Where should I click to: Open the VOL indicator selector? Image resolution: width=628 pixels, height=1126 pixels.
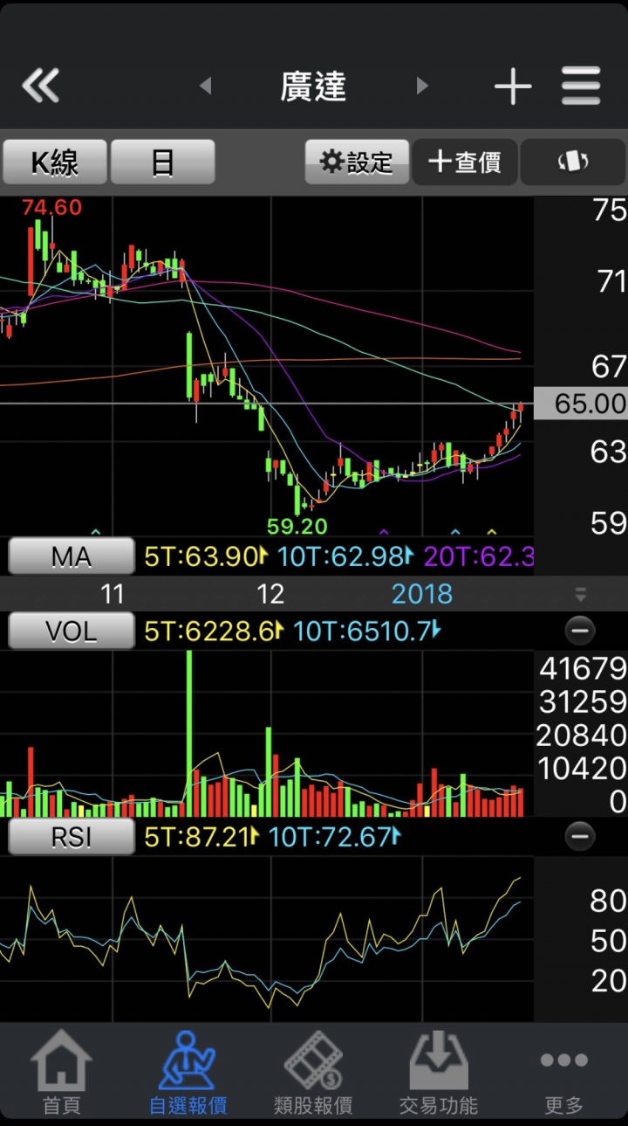point(72,630)
